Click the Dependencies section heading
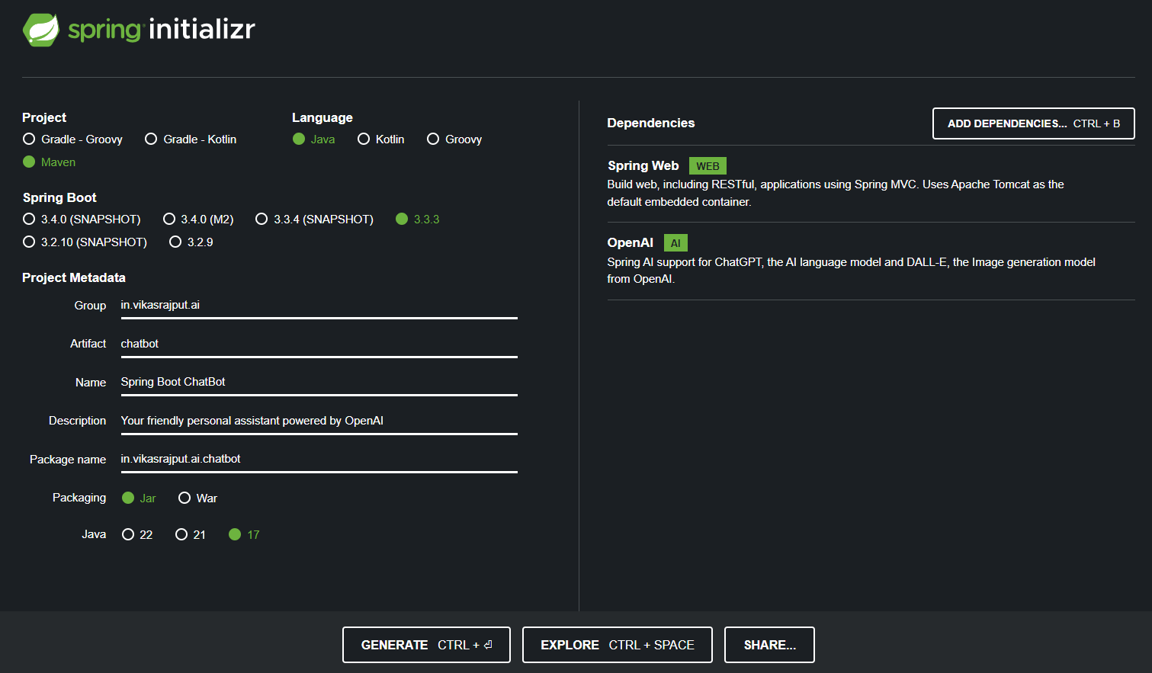Viewport: 1152px width, 673px height. click(651, 123)
